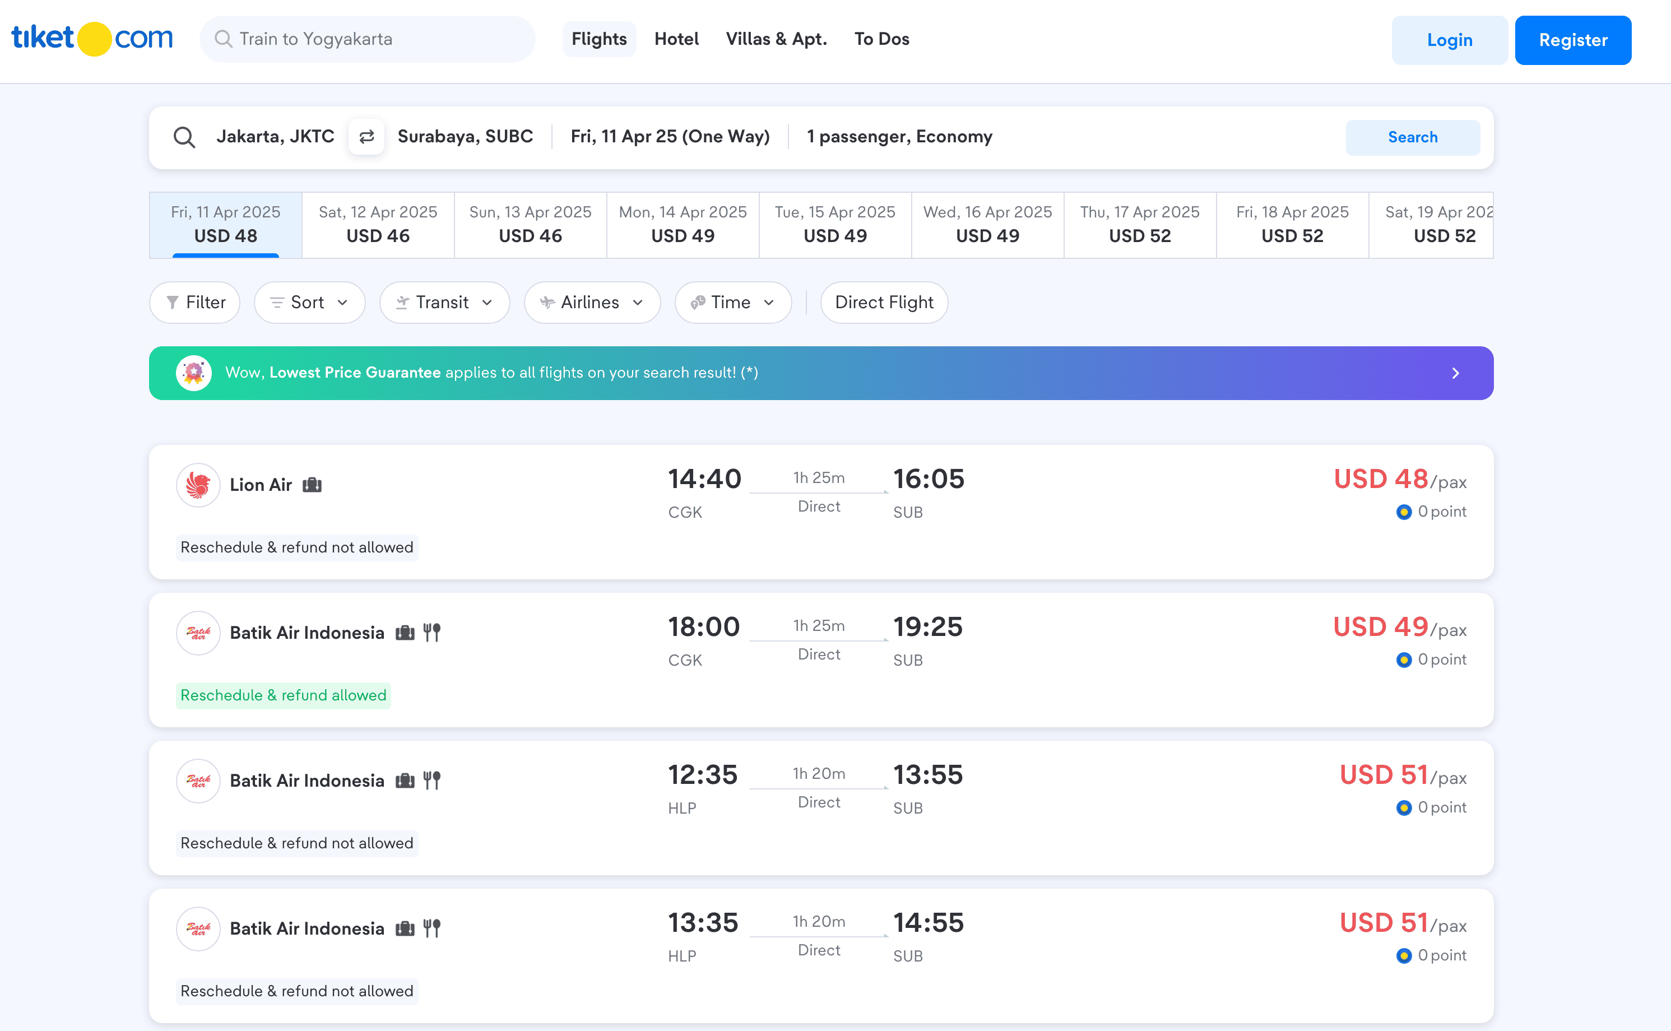Image resolution: width=1671 pixels, height=1031 pixels.
Task: Open the Time filter dropdown
Action: point(733,302)
